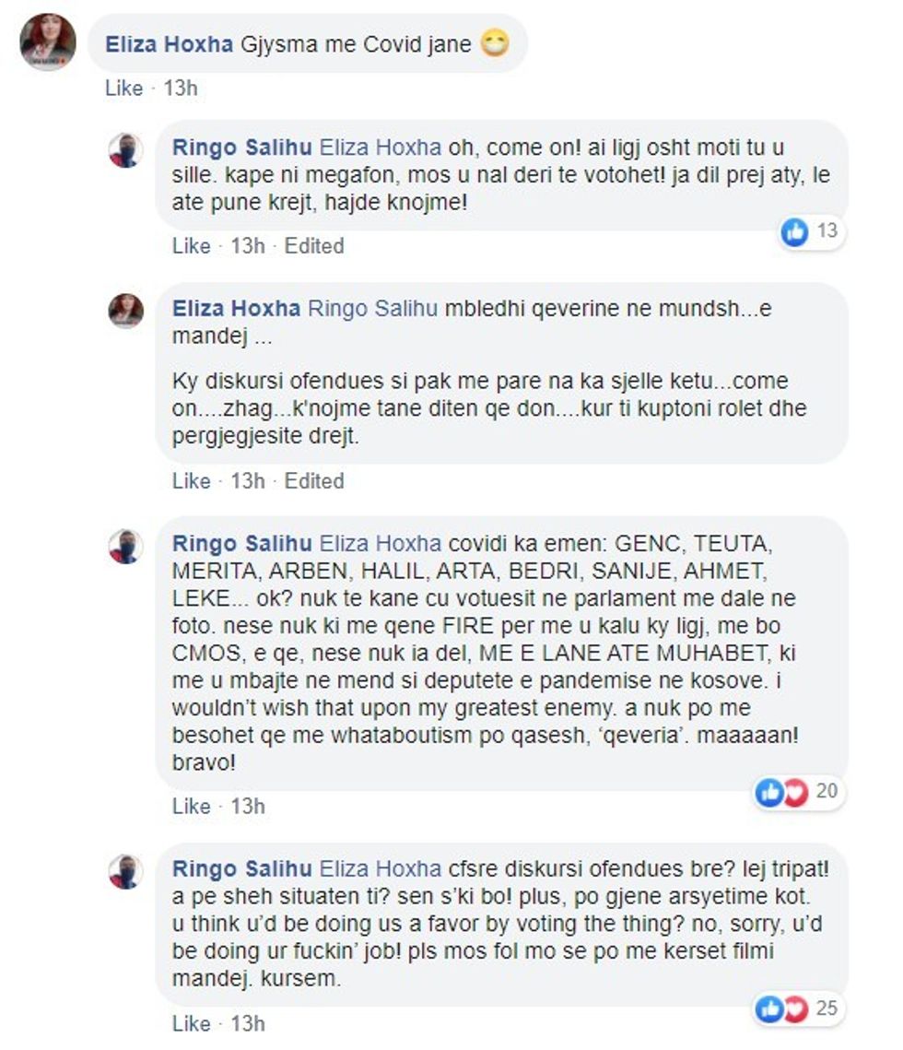Open Ringo Salihu author name on first reply
The image size is (903, 1050).
click(242, 147)
